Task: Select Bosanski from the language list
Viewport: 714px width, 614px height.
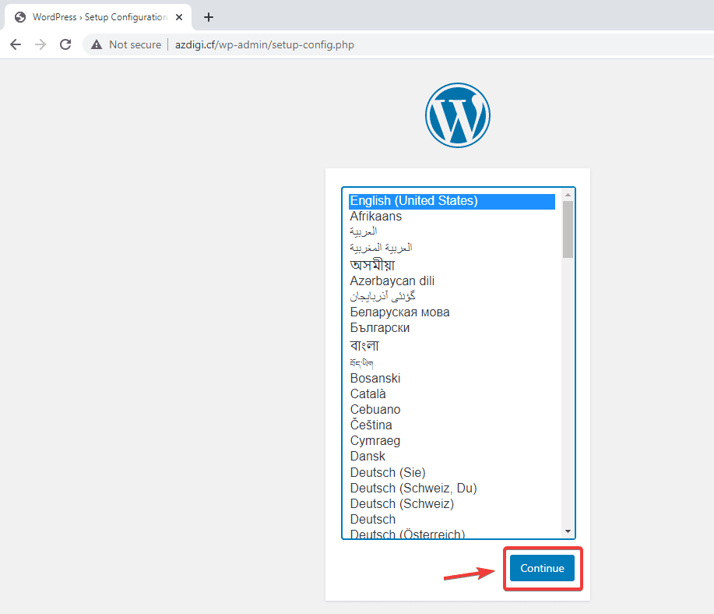Action: 375,378
